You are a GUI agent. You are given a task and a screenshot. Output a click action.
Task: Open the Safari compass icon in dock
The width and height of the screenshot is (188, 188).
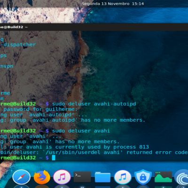click(x=21, y=177)
